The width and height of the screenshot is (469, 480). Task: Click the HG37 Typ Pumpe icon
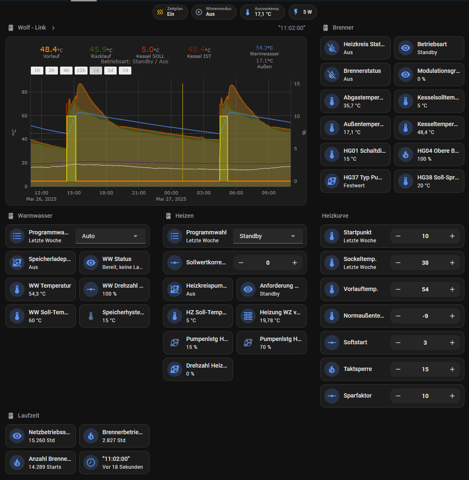pyautogui.click(x=332, y=181)
